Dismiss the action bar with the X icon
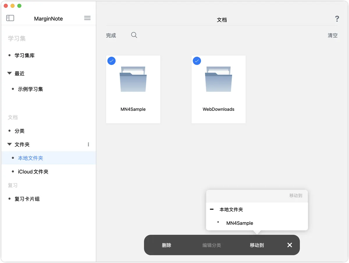This screenshot has width=349, height=263. point(290,245)
